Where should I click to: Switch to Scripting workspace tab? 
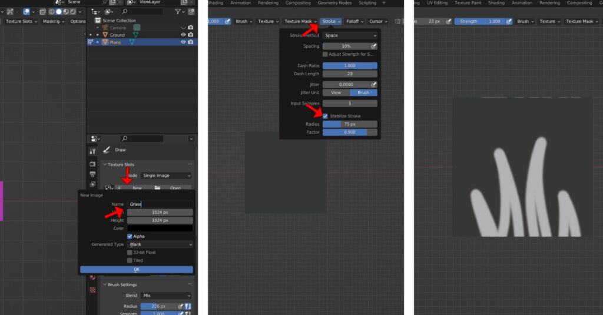[367, 3]
